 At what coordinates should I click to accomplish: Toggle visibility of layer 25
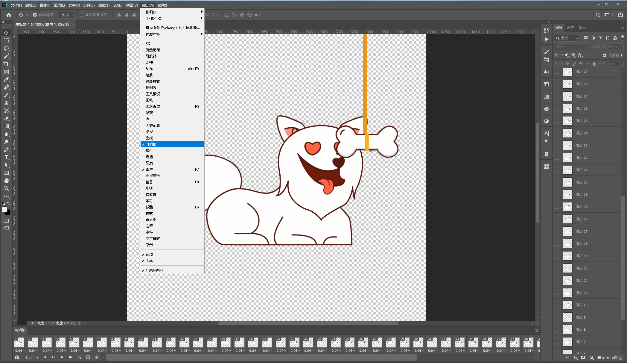(x=557, y=121)
